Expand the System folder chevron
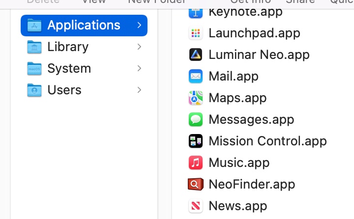 [139, 68]
